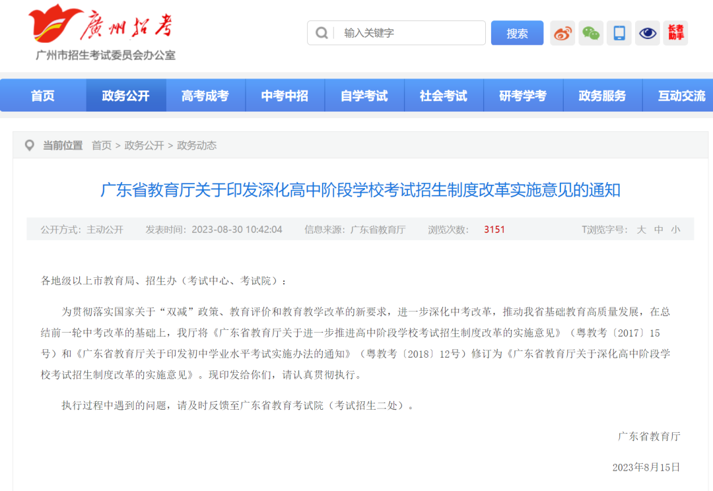
Task: Open the 研考学考 menu
Action: pos(524,95)
